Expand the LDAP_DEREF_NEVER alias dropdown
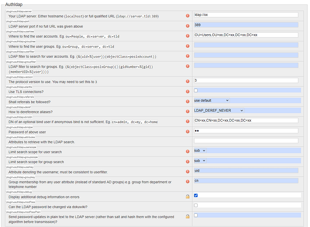Screen dimensions: 310x227 pyautogui.click(x=218, y=110)
